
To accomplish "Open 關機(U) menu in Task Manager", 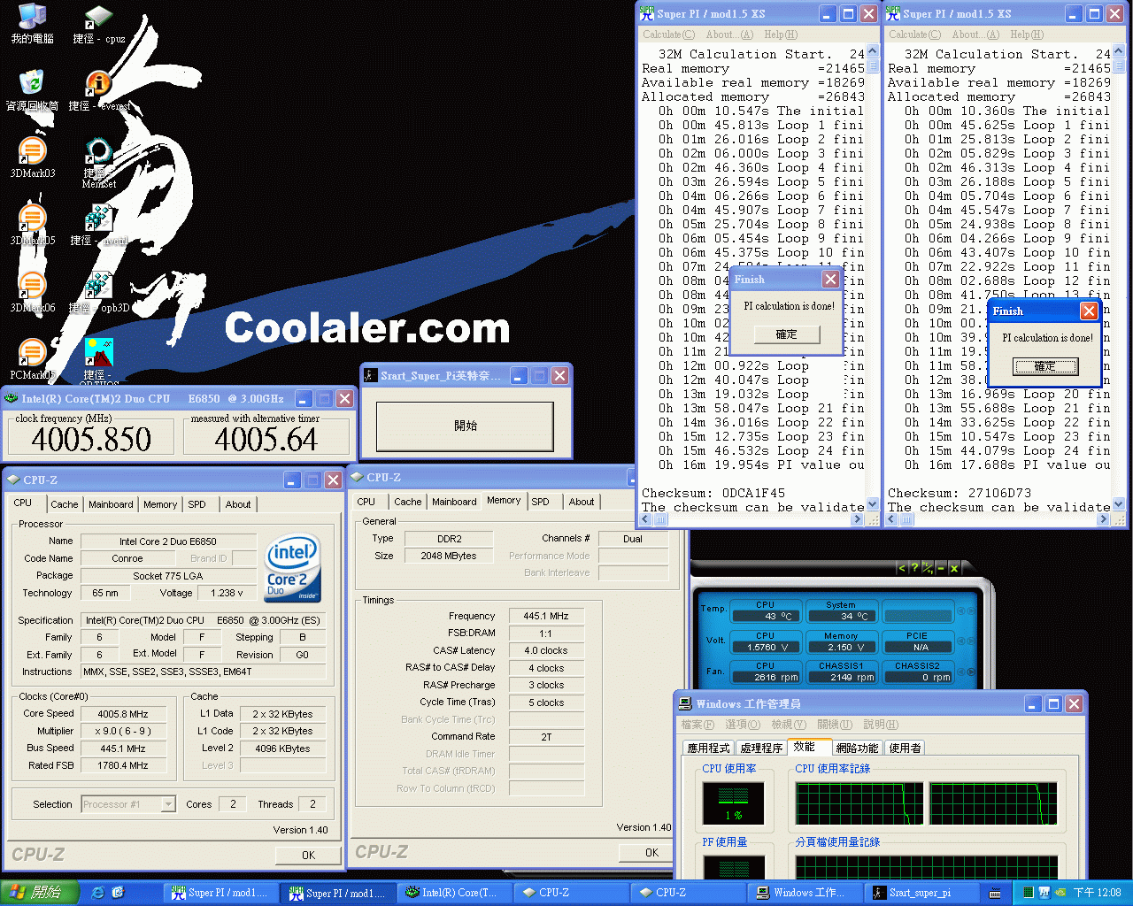I will [x=834, y=725].
